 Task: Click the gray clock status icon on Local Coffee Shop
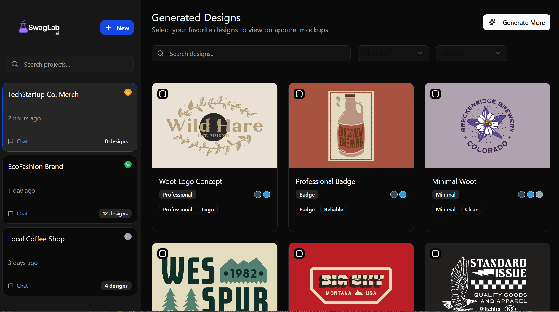tap(128, 237)
